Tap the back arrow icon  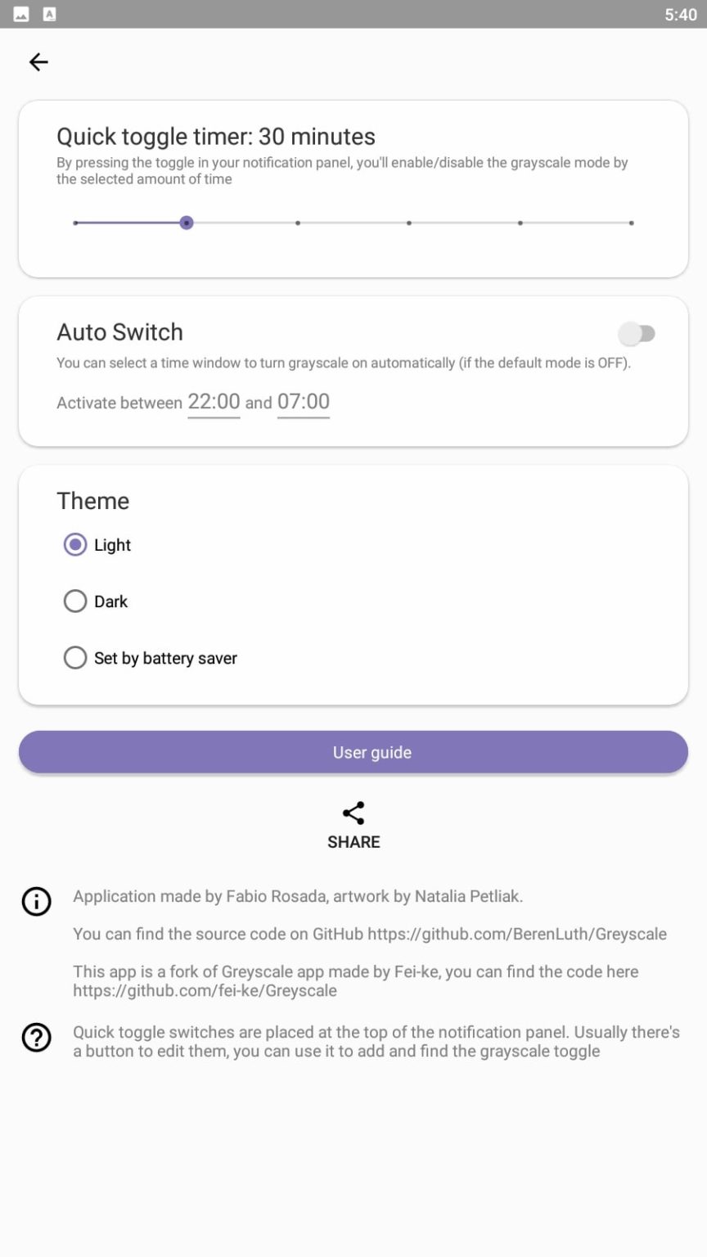coord(38,62)
